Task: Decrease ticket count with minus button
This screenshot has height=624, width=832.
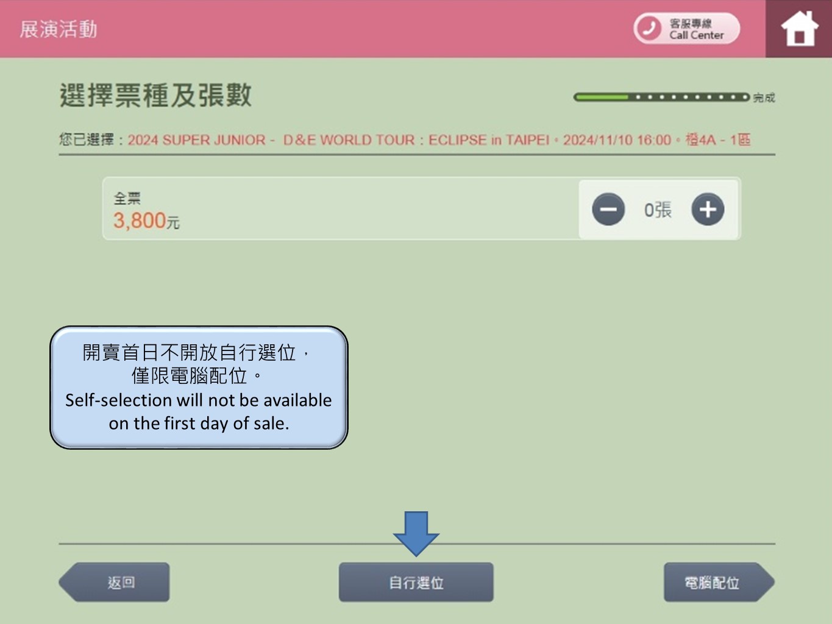Action: pos(608,209)
